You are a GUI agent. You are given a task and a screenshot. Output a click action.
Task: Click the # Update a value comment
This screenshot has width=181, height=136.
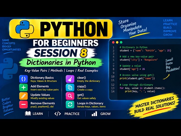coord(130,66)
